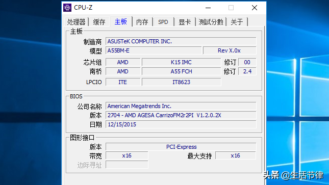Click the Rev X.0x field
The width and height of the screenshot is (329, 185).
click(230, 50)
